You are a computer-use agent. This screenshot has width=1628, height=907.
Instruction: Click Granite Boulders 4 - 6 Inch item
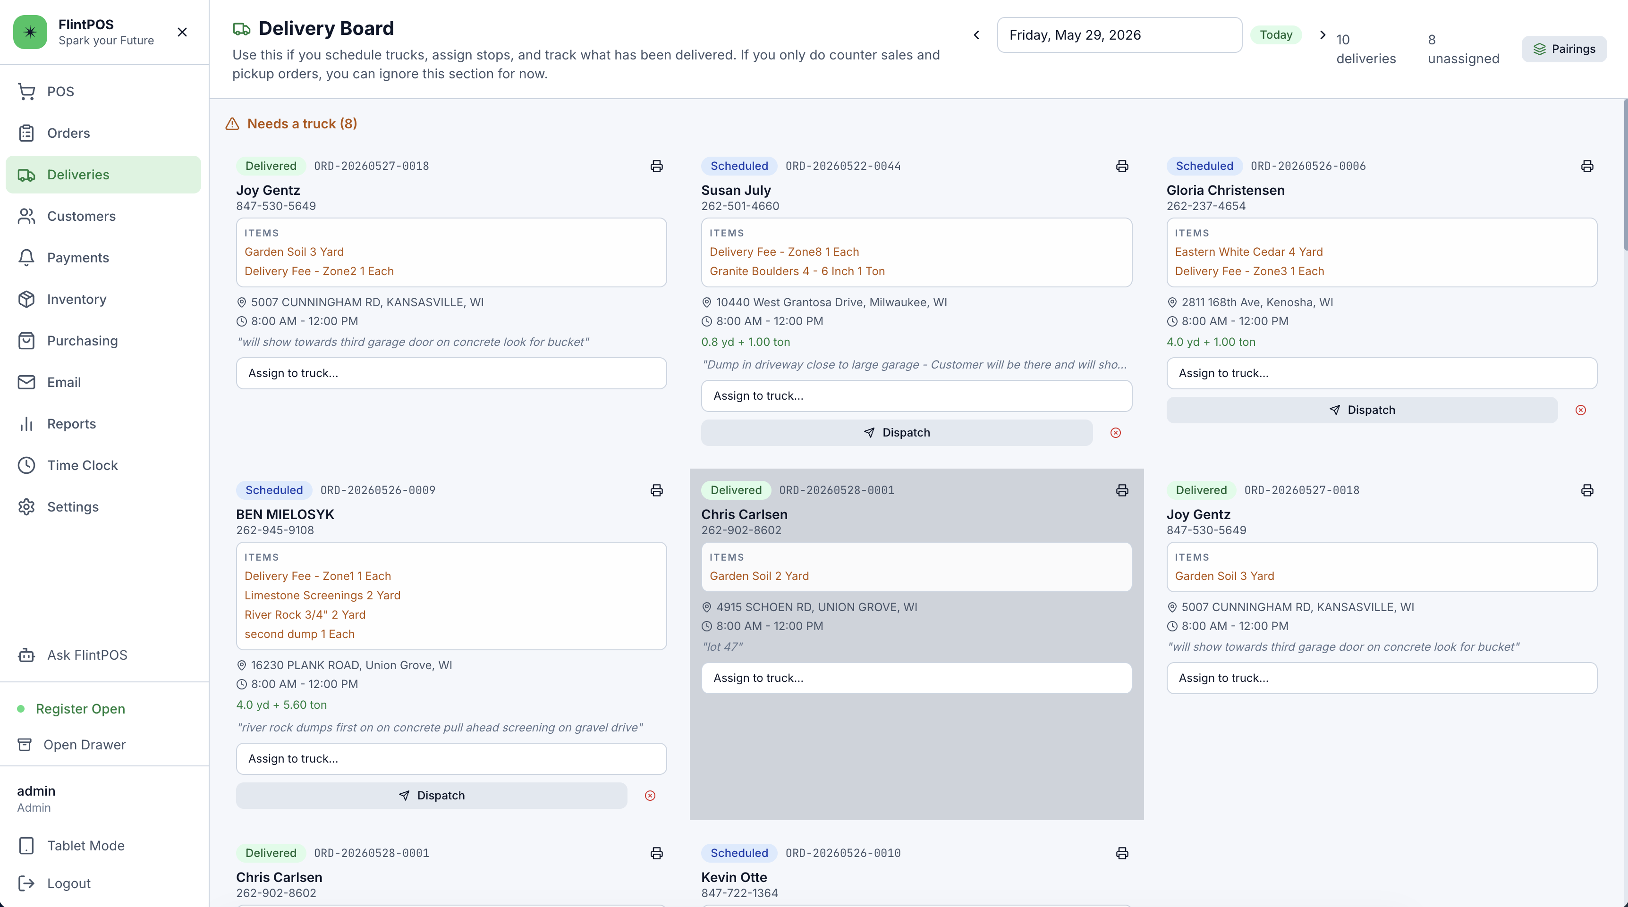click(x=797, y=271)
